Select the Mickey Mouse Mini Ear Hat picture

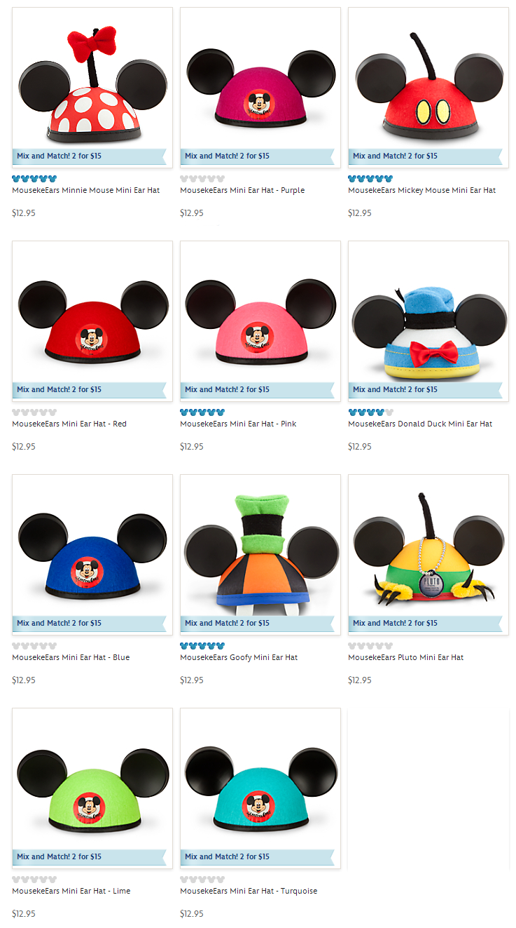click(428, 88)
